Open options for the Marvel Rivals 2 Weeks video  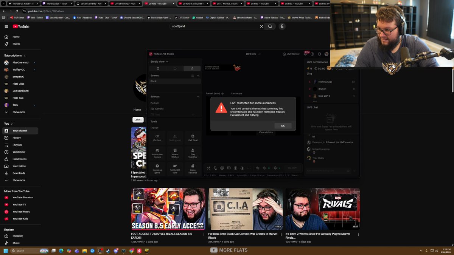pyautogui.click(x=358, y=234)
